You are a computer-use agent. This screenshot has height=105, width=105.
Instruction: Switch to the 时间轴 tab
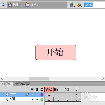tap(6, 84)
